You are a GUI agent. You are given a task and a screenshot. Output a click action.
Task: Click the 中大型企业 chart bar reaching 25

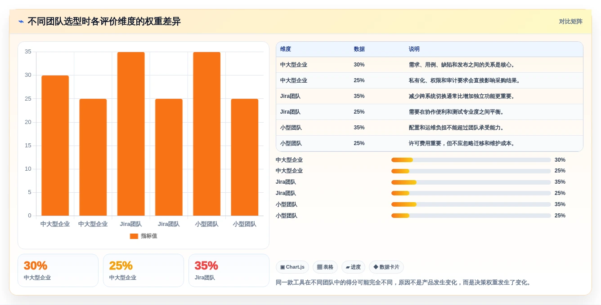point(93,157)
